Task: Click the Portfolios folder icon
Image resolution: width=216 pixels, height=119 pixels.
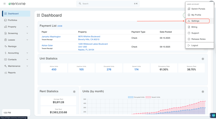Action: (6, 20)
